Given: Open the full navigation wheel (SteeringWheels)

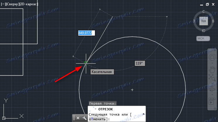Looking at the screenshot, I should (212, 57).
